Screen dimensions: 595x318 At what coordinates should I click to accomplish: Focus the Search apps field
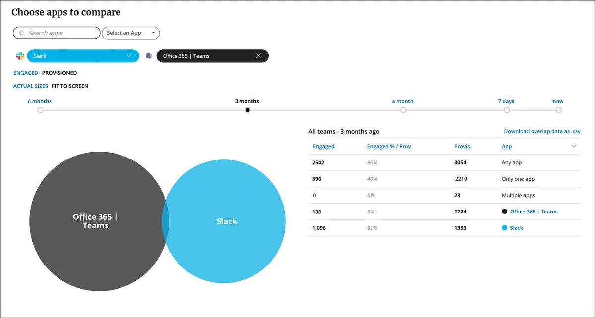coord(57,33)
